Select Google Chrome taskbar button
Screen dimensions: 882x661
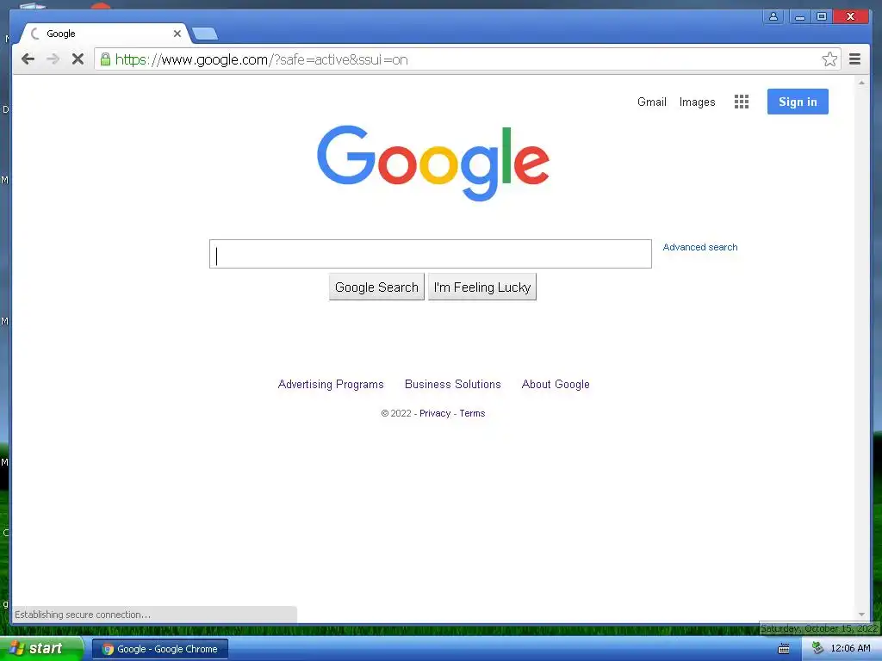tap(160, 649)
